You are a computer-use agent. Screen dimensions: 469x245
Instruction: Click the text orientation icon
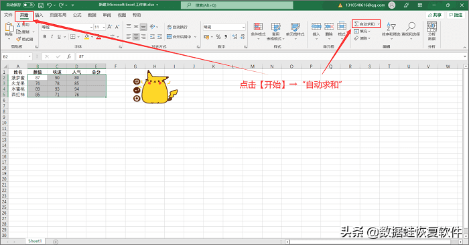coord(153,27)
